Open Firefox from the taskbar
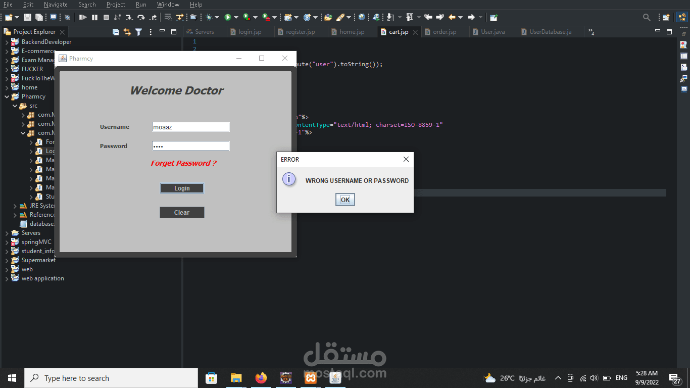Viewport: 690px width, 388px height. click(261, 378)
